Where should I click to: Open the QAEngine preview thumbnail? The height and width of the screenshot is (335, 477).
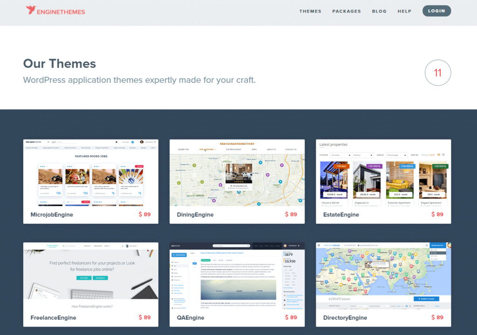coord(237,276)
